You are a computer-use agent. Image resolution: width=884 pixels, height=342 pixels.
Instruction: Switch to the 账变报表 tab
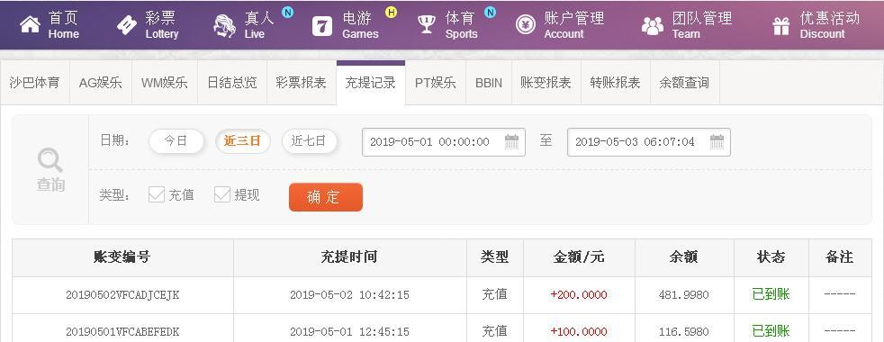pyautogui.click(x=546, y=83)
